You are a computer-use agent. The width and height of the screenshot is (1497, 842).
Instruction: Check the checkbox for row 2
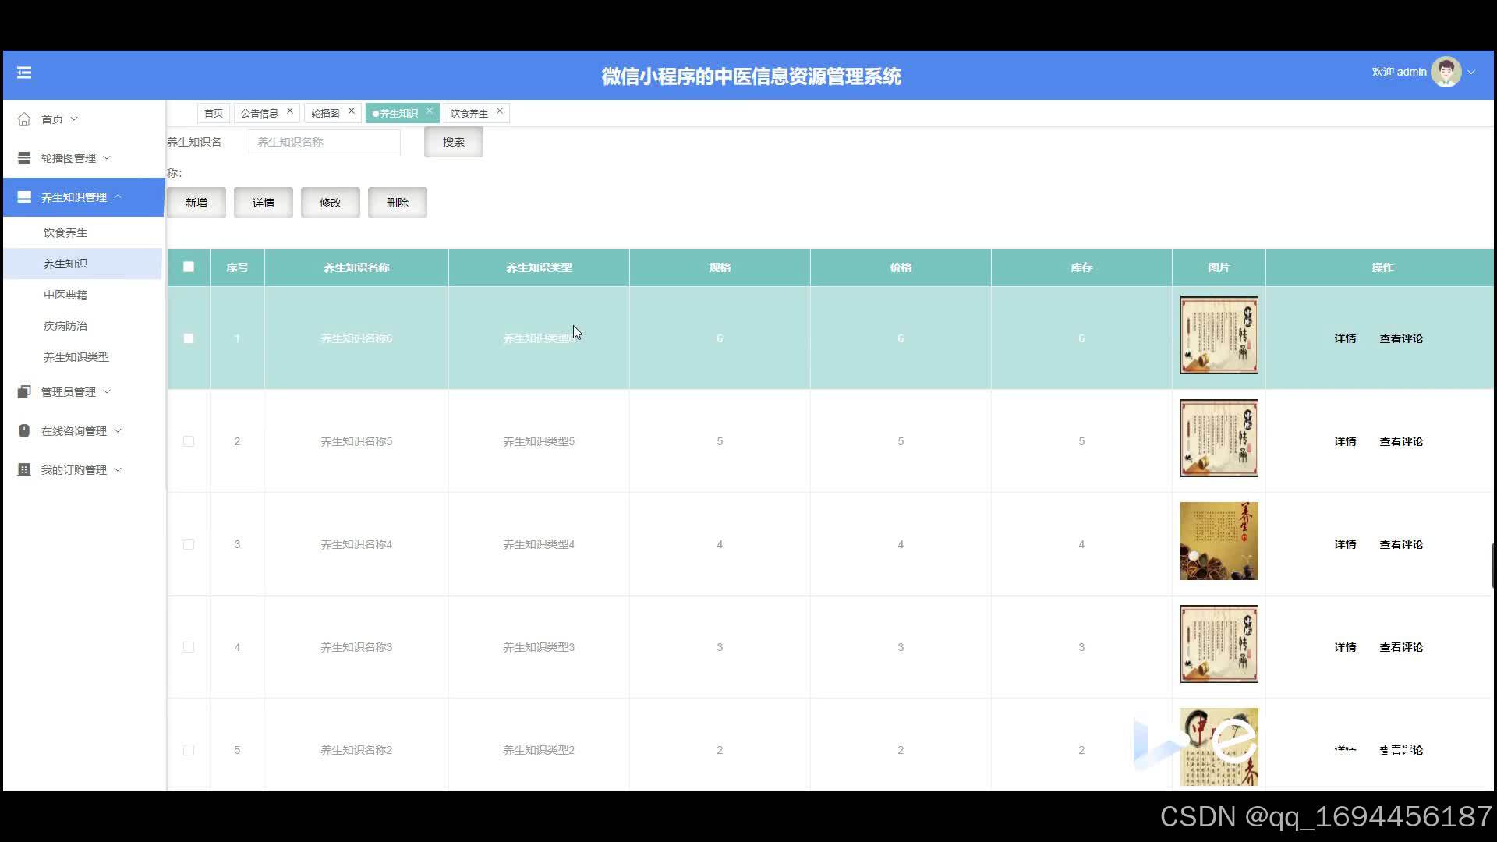click(189, 441)
